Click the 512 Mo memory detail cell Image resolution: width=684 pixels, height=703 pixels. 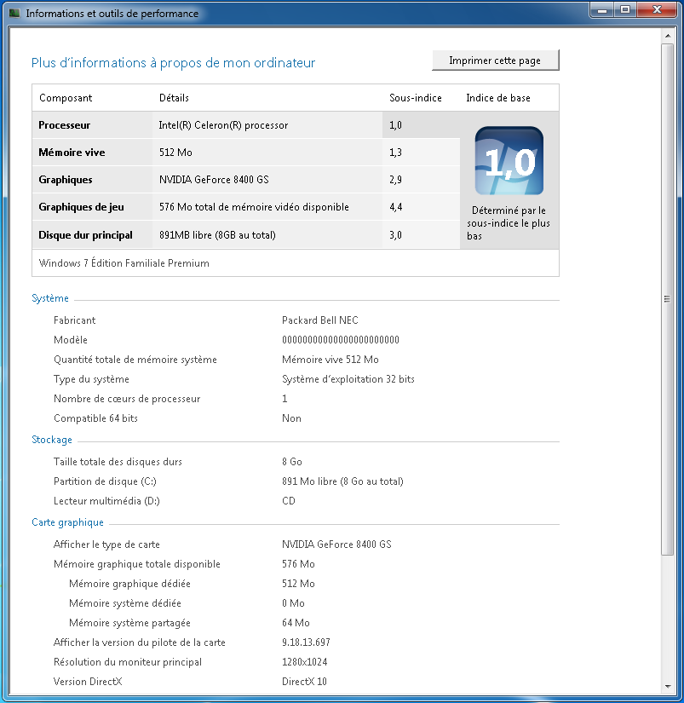click(175, 153)
